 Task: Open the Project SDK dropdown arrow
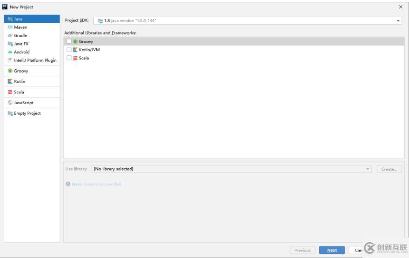pos(398,20)
